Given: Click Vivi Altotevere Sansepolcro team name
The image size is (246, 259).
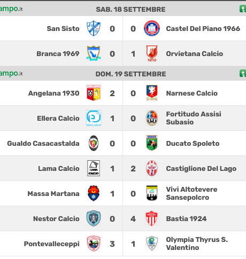Looking at the screenshot, I should (191, 193).
